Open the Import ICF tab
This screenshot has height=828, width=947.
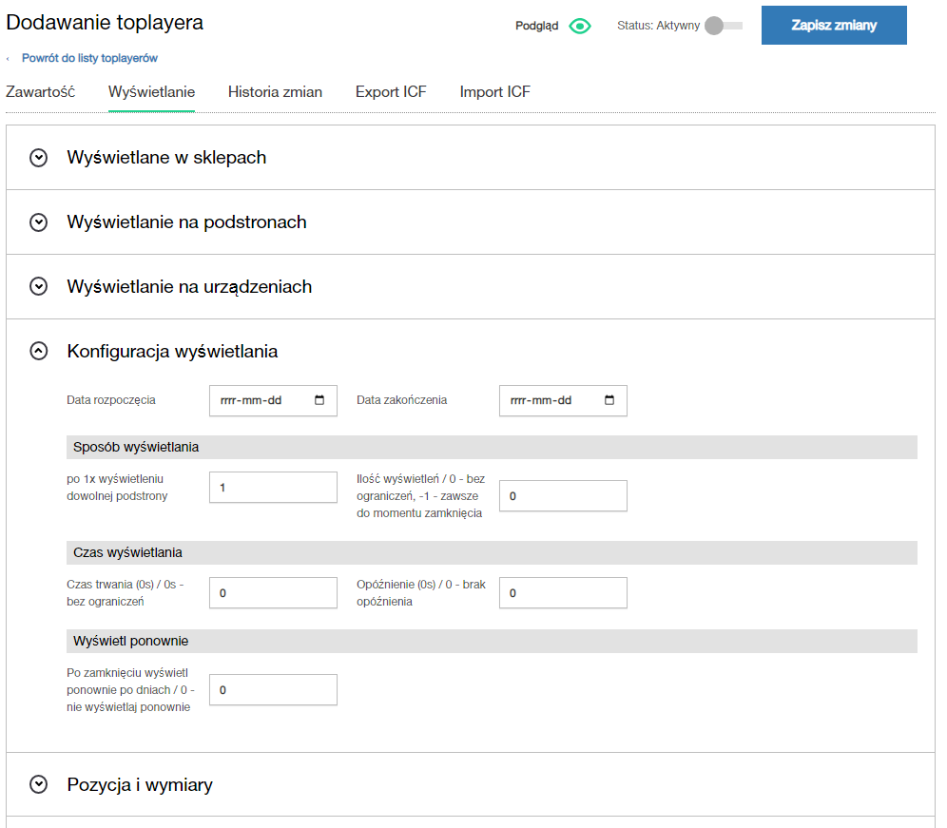(494, 92)
